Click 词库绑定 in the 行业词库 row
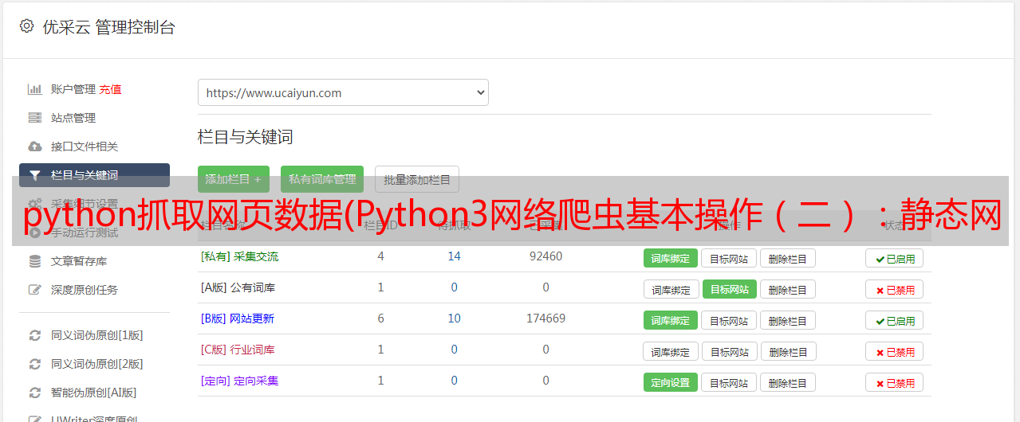The width and height of the screenshot is (1020, 422). click(x=671, y=351)
